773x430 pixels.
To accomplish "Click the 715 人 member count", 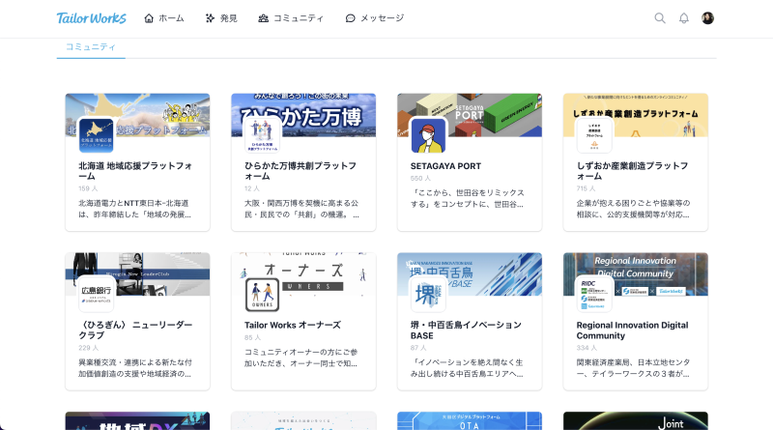I will pos(587,188).
